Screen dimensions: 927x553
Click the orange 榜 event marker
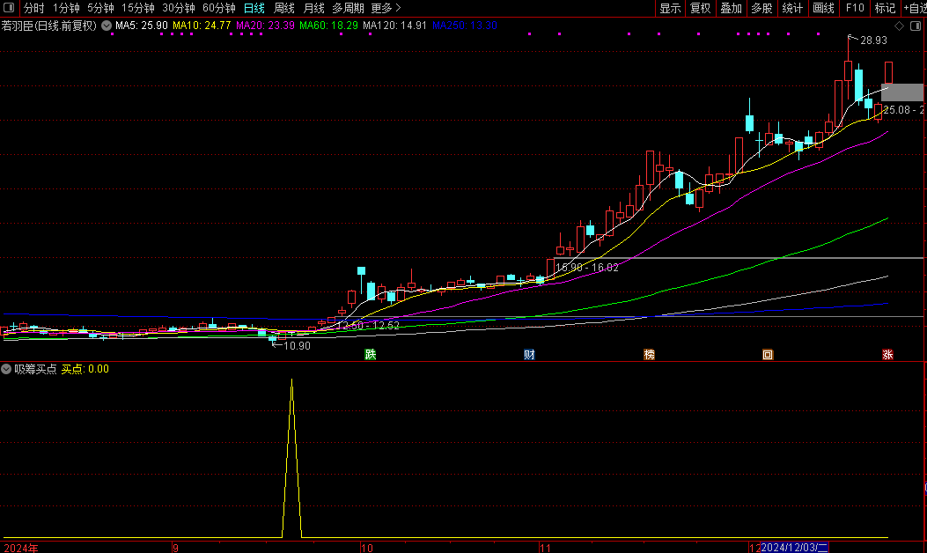tap(649, 355)
